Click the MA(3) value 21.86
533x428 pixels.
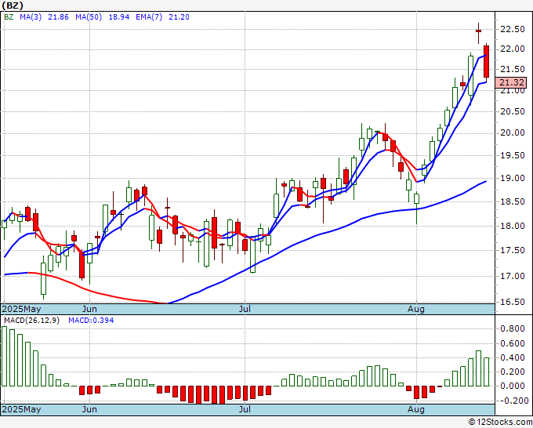[58, 17]
